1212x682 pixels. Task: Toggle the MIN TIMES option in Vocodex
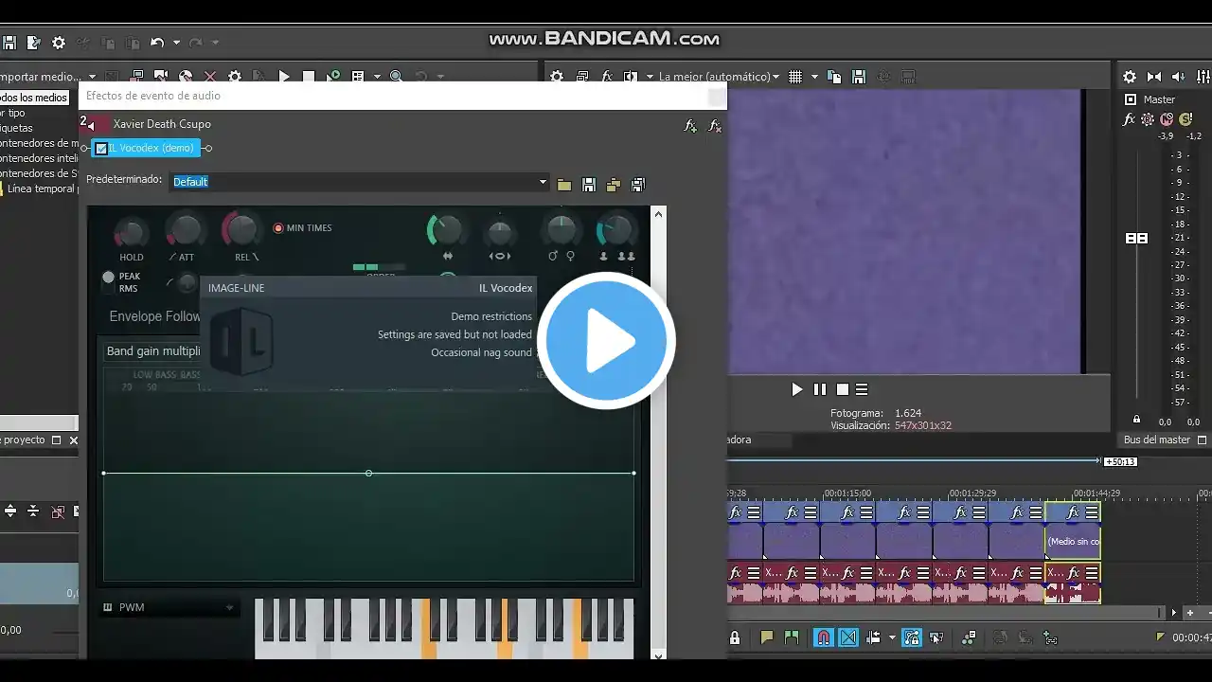coord(303,228)
